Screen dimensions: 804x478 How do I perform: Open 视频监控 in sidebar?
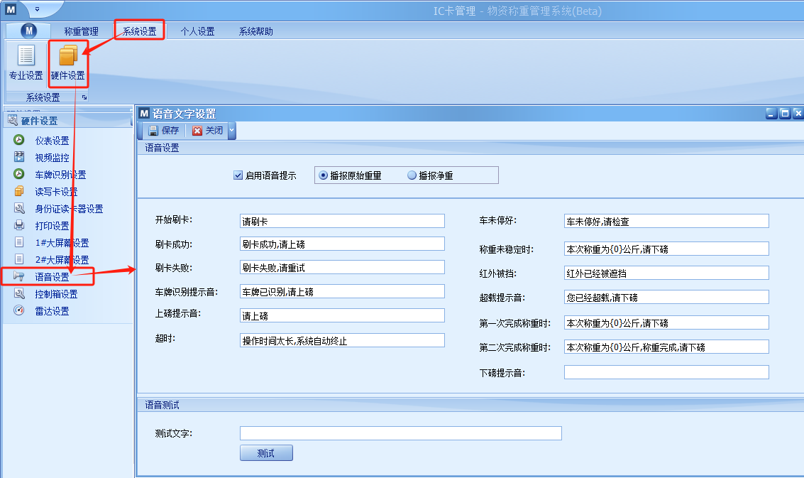point(52,157)
